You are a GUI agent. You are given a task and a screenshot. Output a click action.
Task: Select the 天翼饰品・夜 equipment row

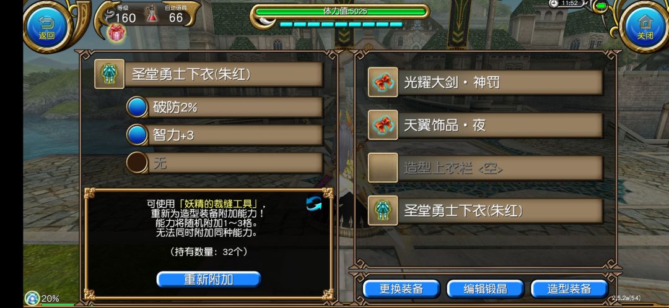[x=486, y=126]
